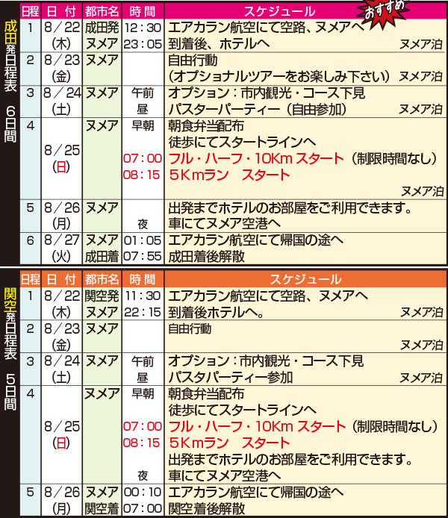Click the 6日間 duration label
Image resolution: width=448 pixels, height=518 pixels.
coord(10,124)
